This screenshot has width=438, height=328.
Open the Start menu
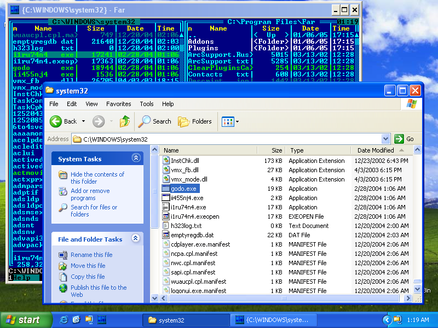coord(26,320)
